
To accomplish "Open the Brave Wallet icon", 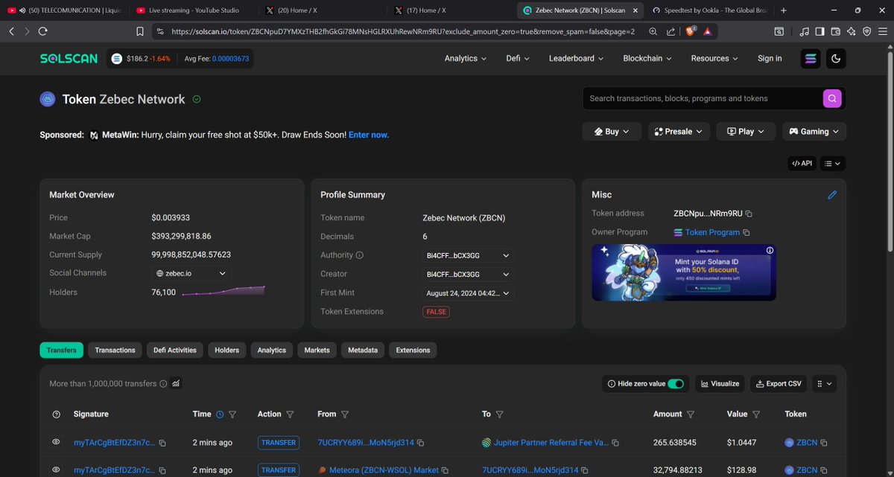I will pos(835,31).
